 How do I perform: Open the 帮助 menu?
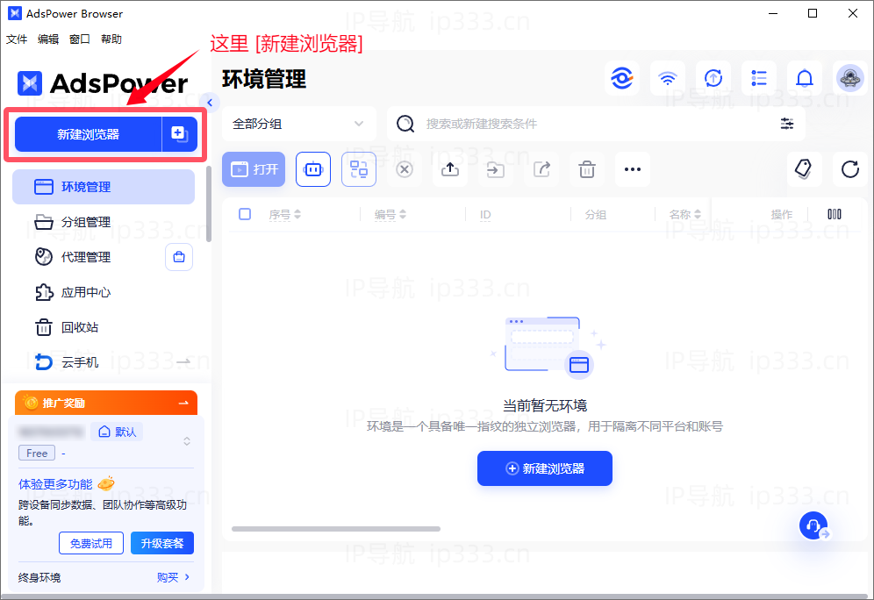(111, 39)
